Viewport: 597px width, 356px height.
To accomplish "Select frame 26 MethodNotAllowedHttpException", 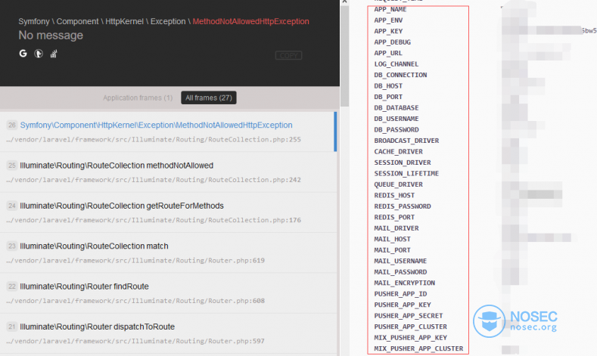I will click(167, 132).
